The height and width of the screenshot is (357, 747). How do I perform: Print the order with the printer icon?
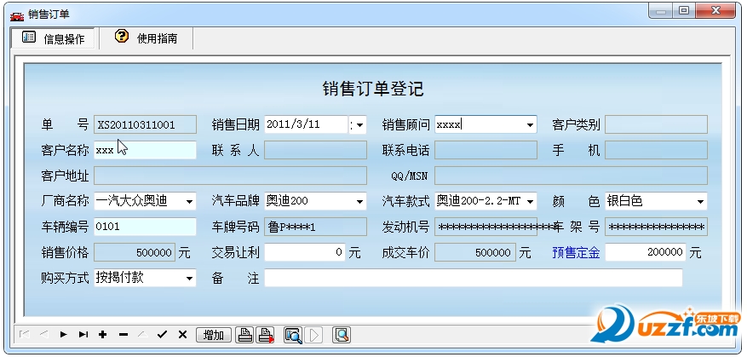[x=244, y=335]
